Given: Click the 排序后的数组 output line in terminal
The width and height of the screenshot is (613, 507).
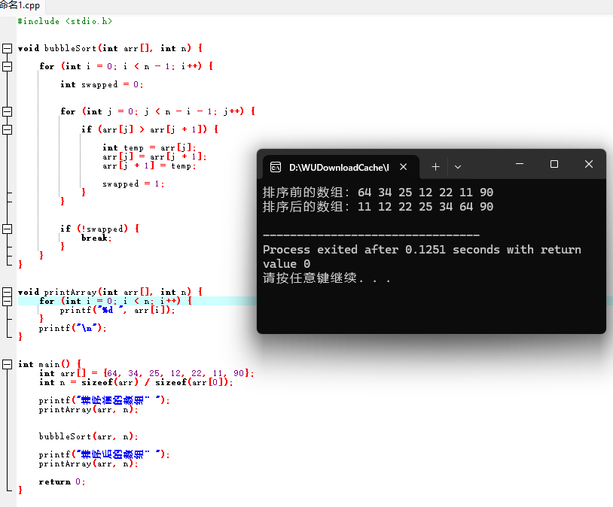Looking at the screenshot, I should pyautogui.click(x=378, y=207).
